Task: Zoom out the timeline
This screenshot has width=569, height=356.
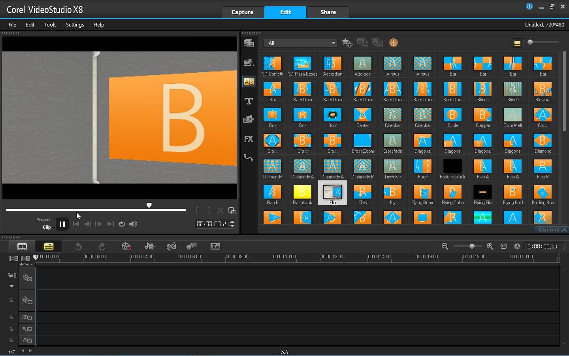Action: (x=445, y=246)
